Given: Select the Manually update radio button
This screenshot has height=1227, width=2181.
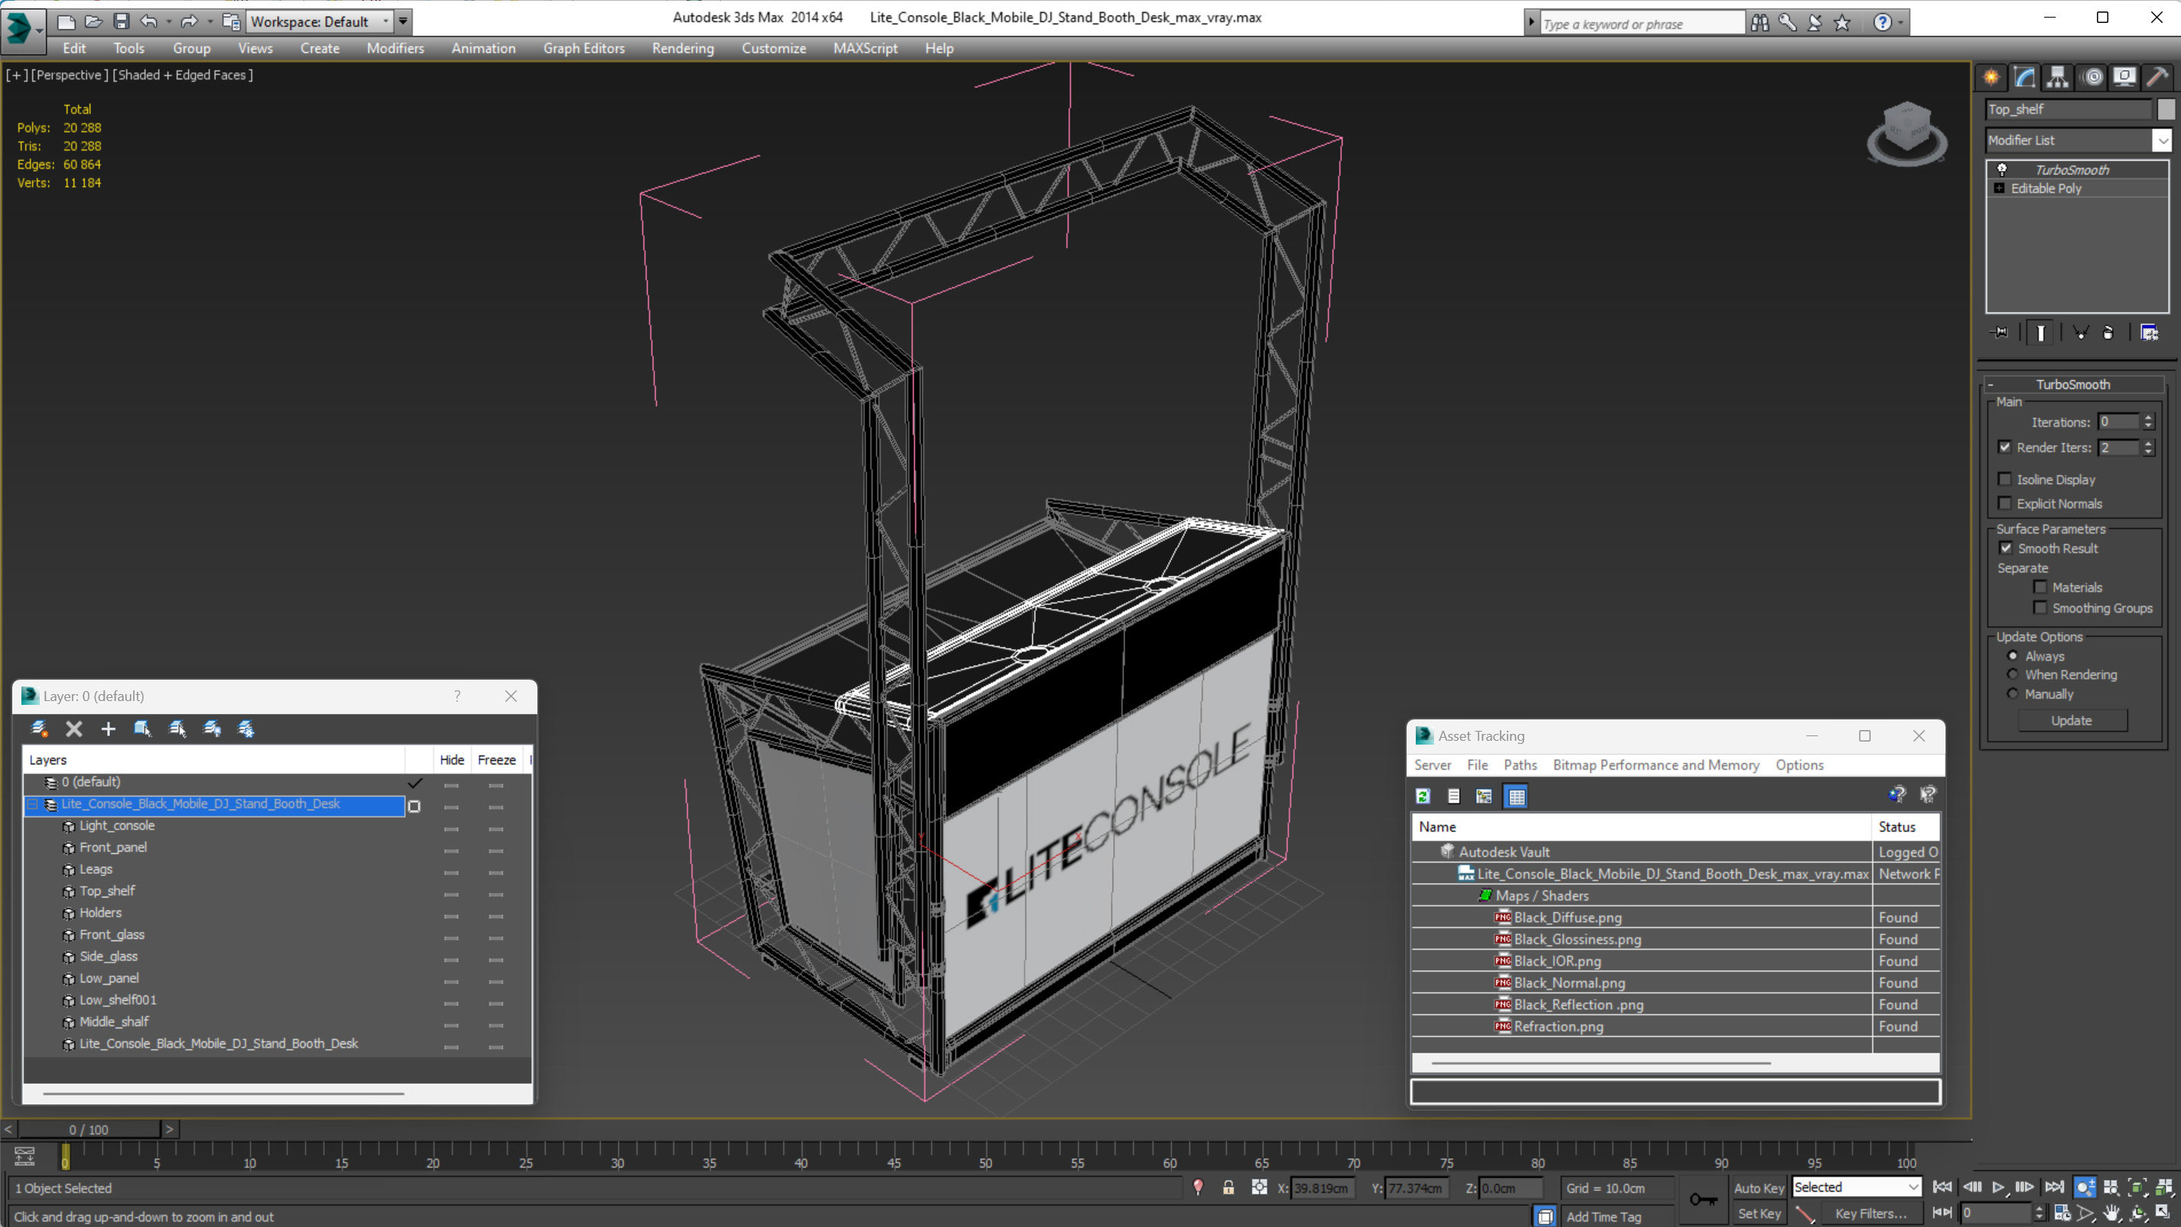Looking at the screenshot, I should pyautogui.click(x=2014, y=693).
